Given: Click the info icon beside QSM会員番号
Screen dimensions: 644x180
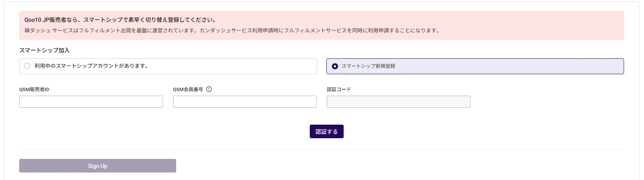Looking at the screenshot, I should point(209,89).
